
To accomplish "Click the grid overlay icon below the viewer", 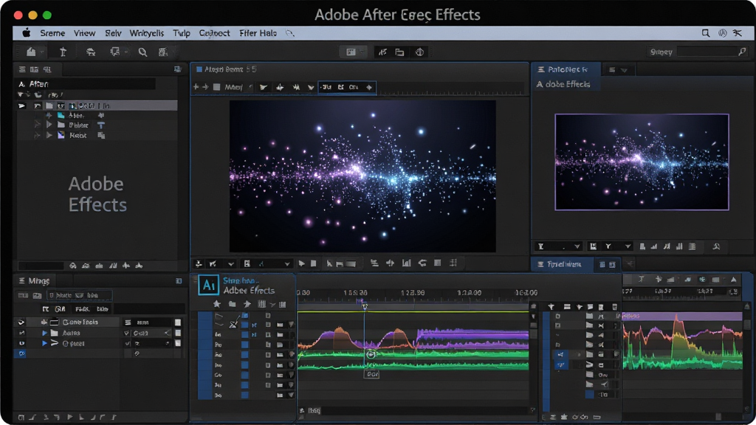I will point(453,263).
